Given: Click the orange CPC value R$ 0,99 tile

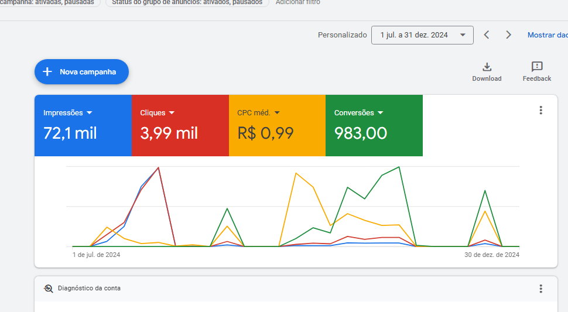Looking at the screenshot, I should click(265, 133).
